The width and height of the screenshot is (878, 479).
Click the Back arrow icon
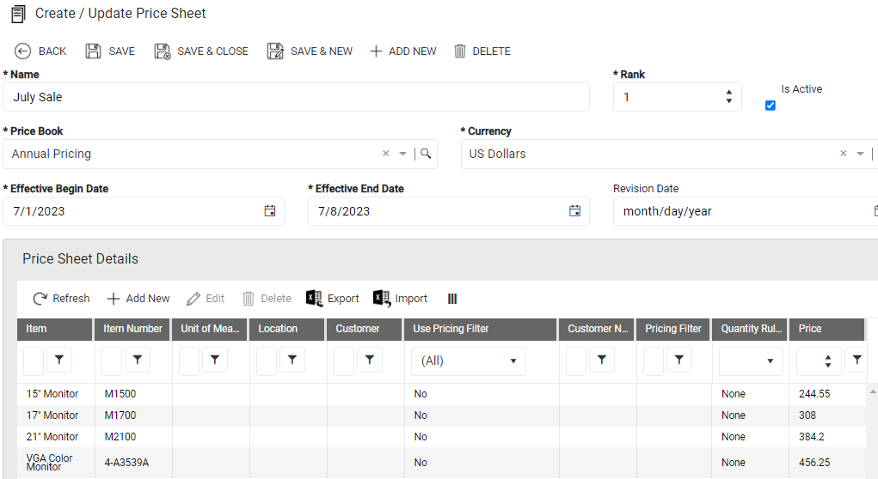click(22, 52)
